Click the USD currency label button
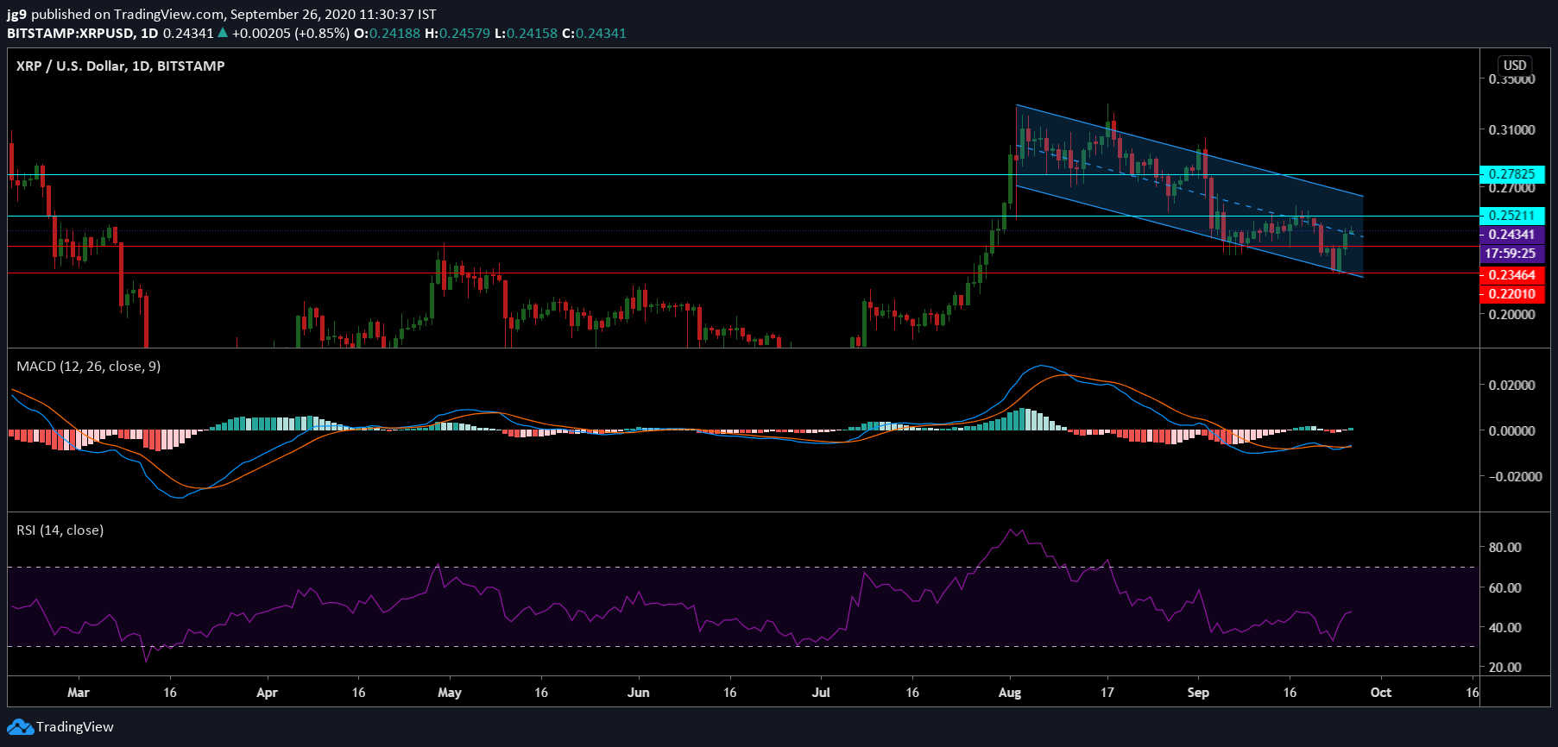 (1515, 65)
